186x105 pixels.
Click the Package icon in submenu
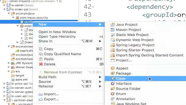(x=113, y=73)
